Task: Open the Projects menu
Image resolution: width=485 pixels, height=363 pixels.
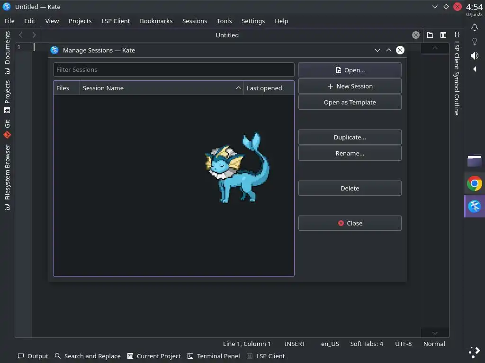Action: (80, 21)
